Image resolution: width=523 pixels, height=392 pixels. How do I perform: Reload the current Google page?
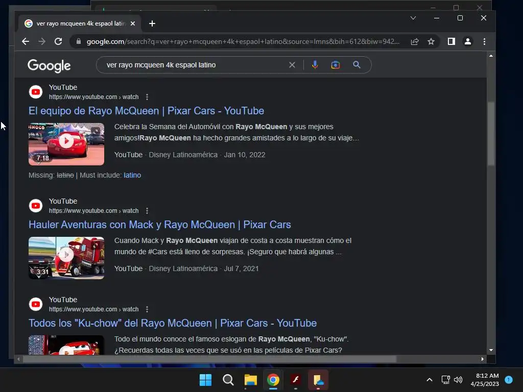(x=58, y=42)
